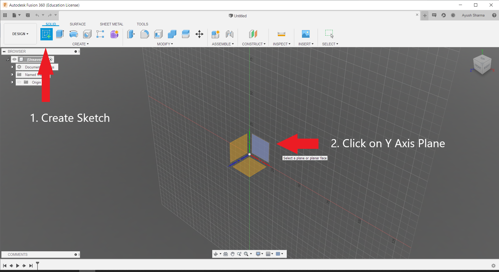Open the Design workspace switcher

(20, 34)
